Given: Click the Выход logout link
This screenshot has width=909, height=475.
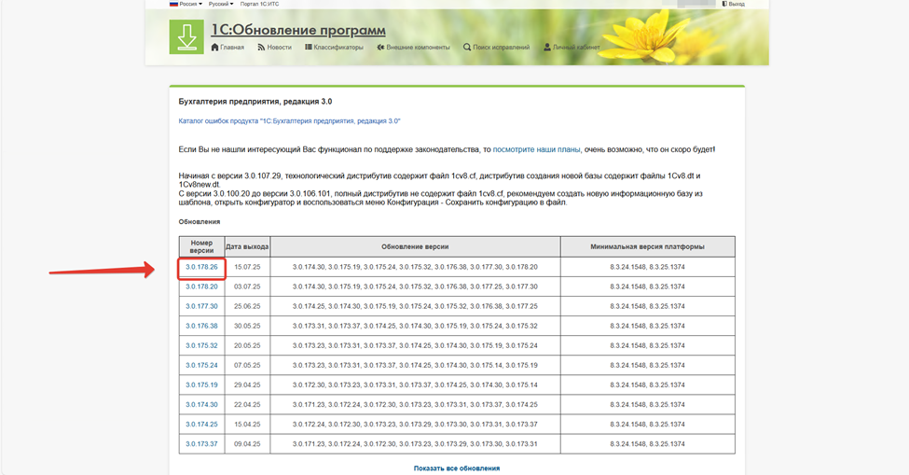Looking at the screenshot, I should tap(734, 4).
